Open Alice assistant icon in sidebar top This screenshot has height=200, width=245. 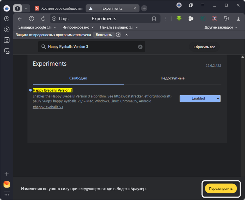click(7, 8)
